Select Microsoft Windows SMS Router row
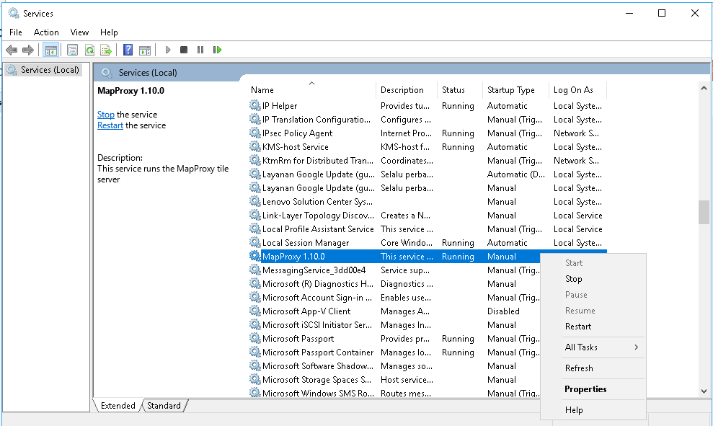This screenshot has height=426, width=713. (394, 392)
